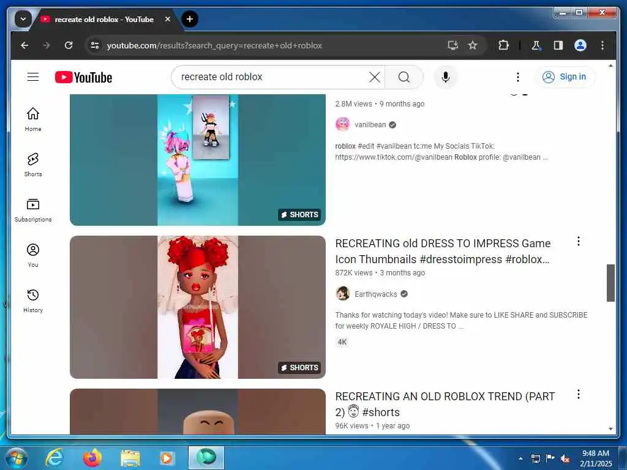
Task: Open a new tab with the plus button
Action: pyautogui.click(x=190, y=19)
